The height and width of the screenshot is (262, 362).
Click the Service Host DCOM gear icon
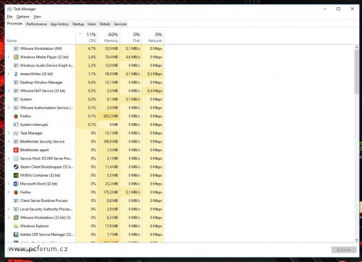16,159
